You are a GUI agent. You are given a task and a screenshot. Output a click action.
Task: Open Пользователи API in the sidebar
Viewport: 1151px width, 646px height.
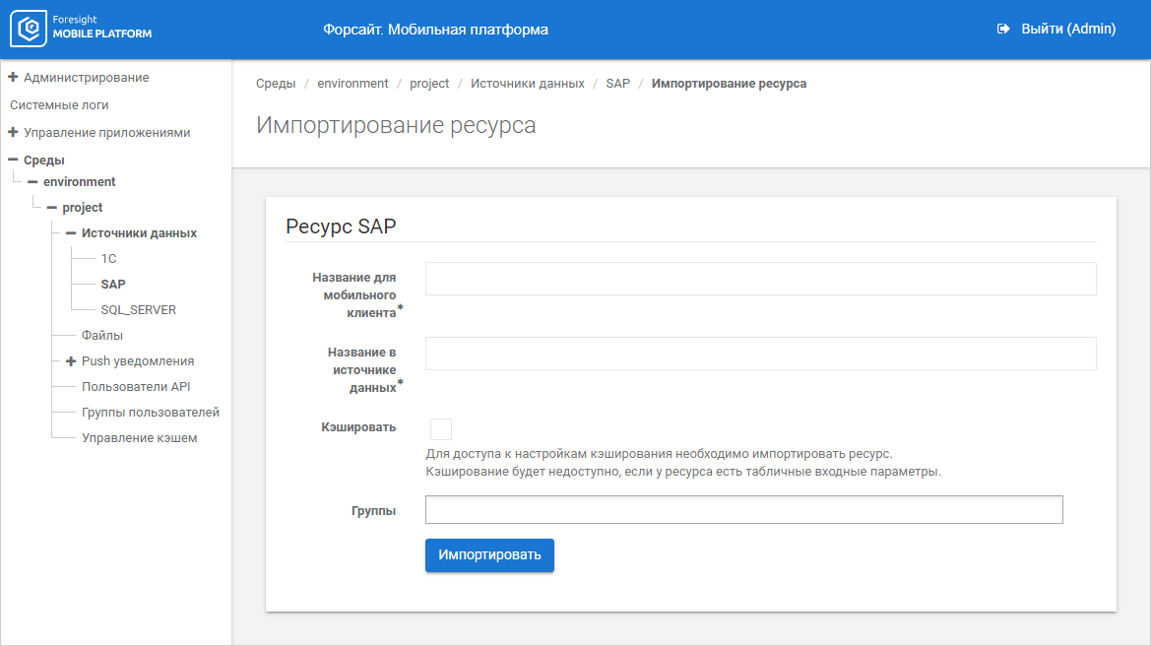(136, 387)
